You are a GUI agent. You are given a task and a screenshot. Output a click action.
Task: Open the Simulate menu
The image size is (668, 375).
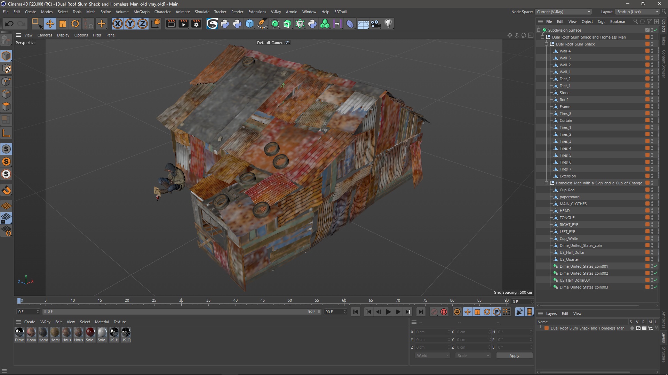point(202,11)
